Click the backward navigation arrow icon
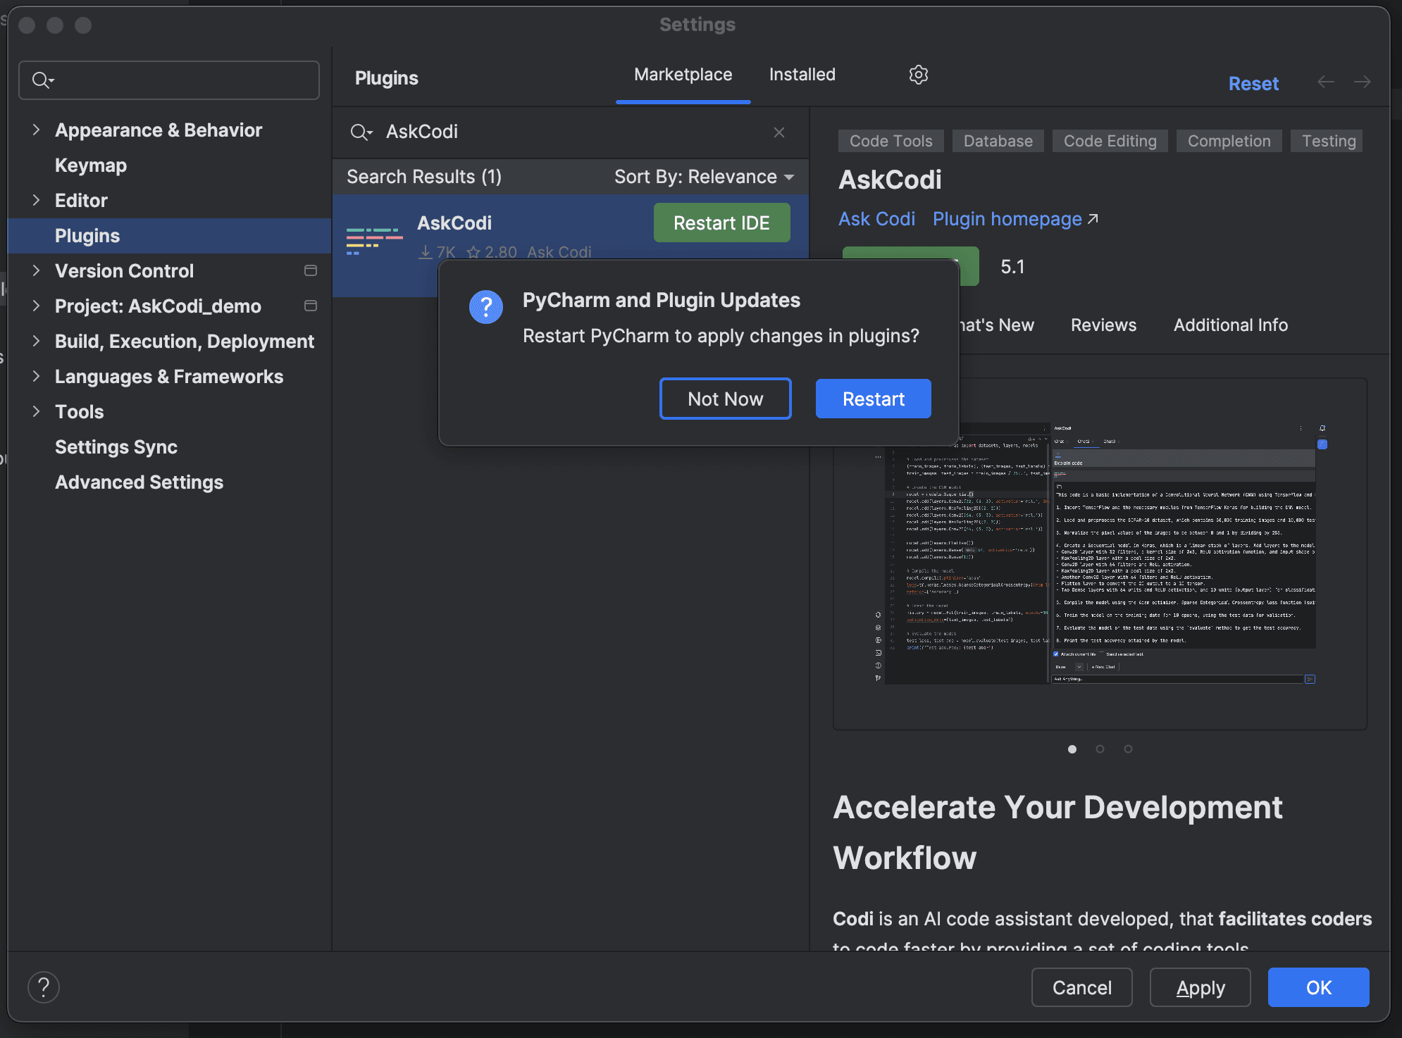This screenshot has width=1402, height=1038. [1325, 82]
